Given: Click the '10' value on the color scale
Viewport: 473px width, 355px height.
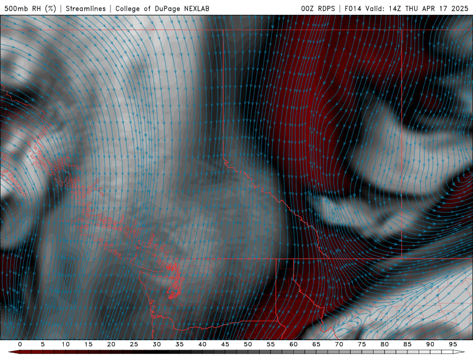Looking at the screenshot, I should click(66, 344).
